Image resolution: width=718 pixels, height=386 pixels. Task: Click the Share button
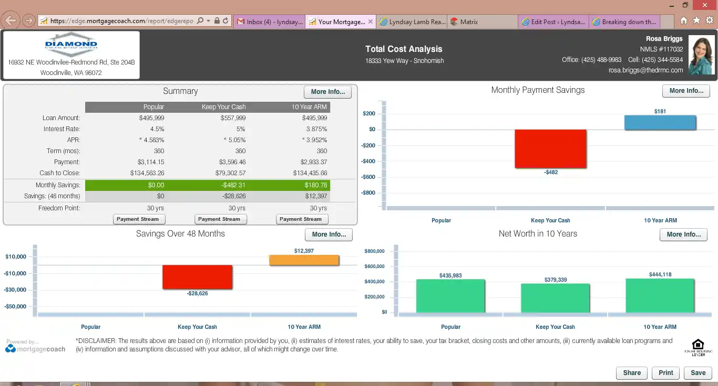click(632, 373)
